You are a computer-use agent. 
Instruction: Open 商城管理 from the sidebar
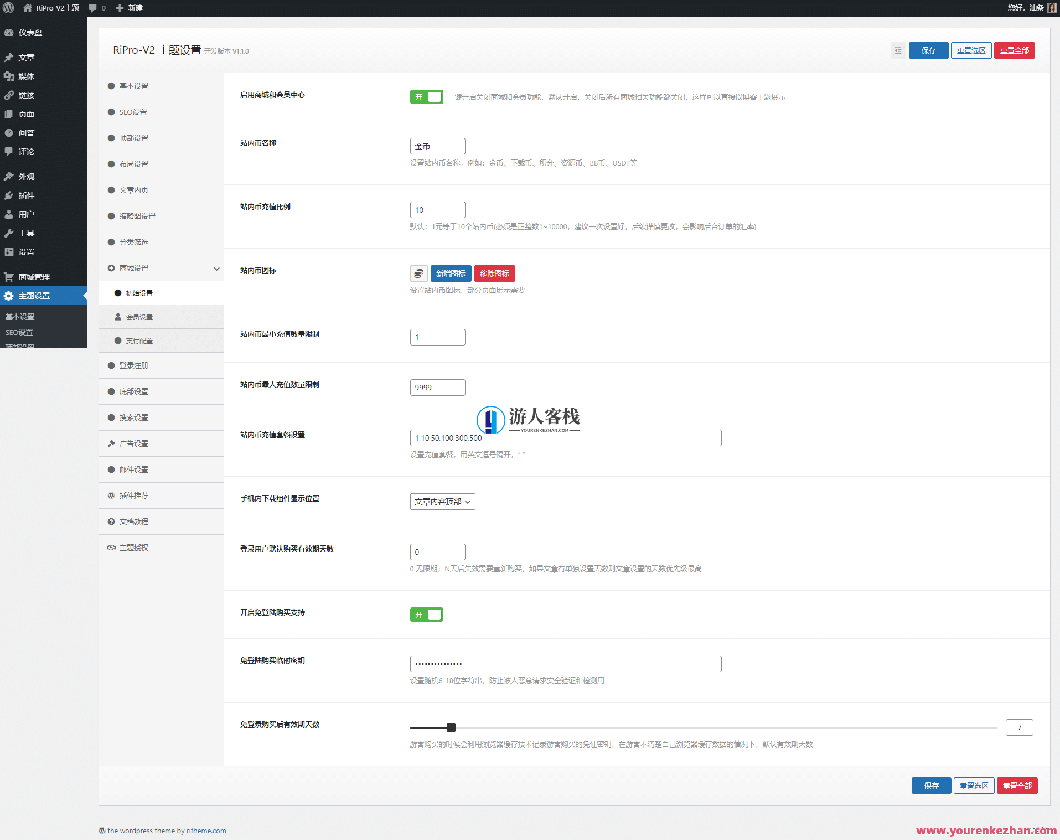34,276
